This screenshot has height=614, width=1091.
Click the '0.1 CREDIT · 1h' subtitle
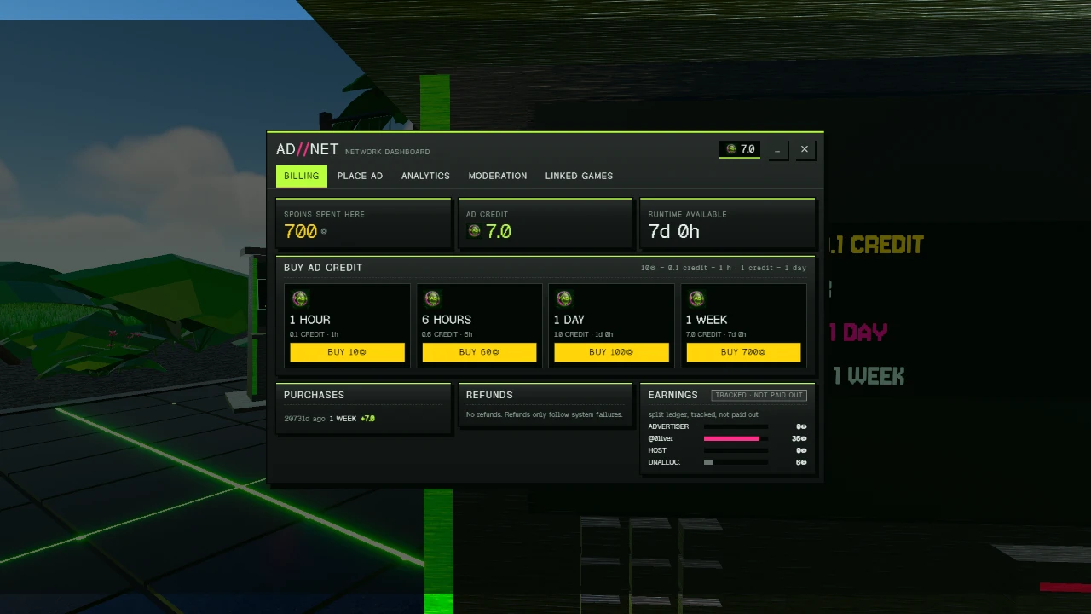coord(314,334)
